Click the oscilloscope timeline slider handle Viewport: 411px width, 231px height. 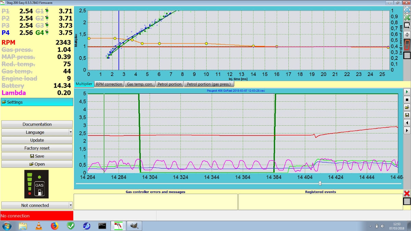click(320, 183)
